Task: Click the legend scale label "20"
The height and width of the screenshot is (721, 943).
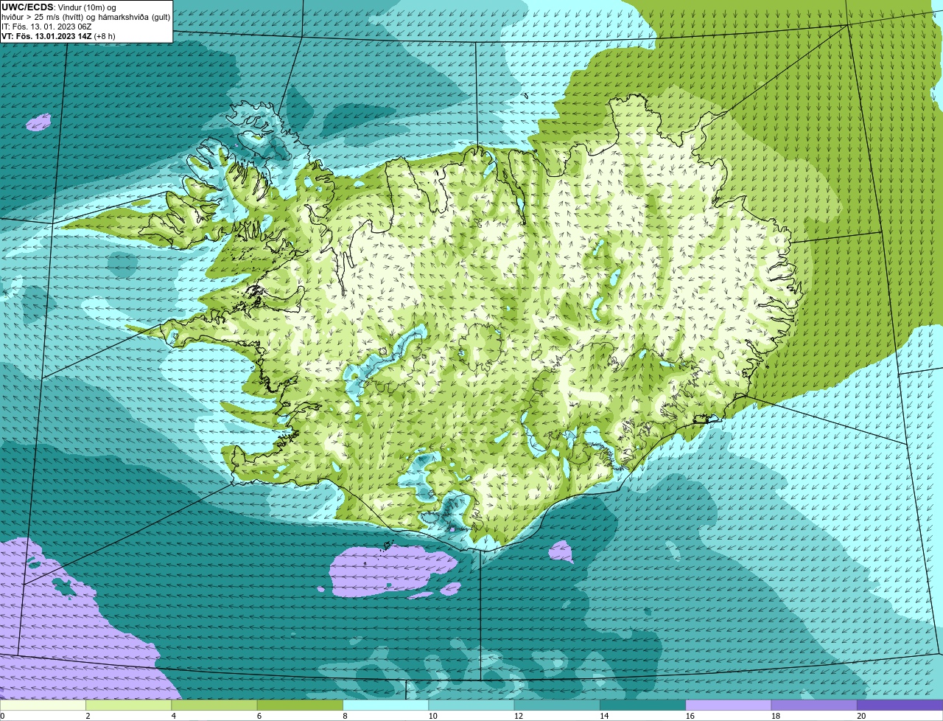Action: [861, 716]
